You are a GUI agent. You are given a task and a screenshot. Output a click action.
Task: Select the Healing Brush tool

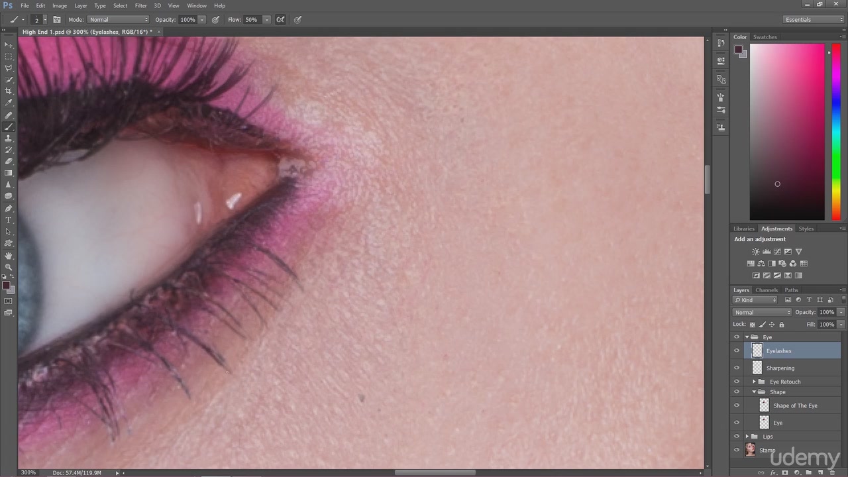[x=9, y=115]
